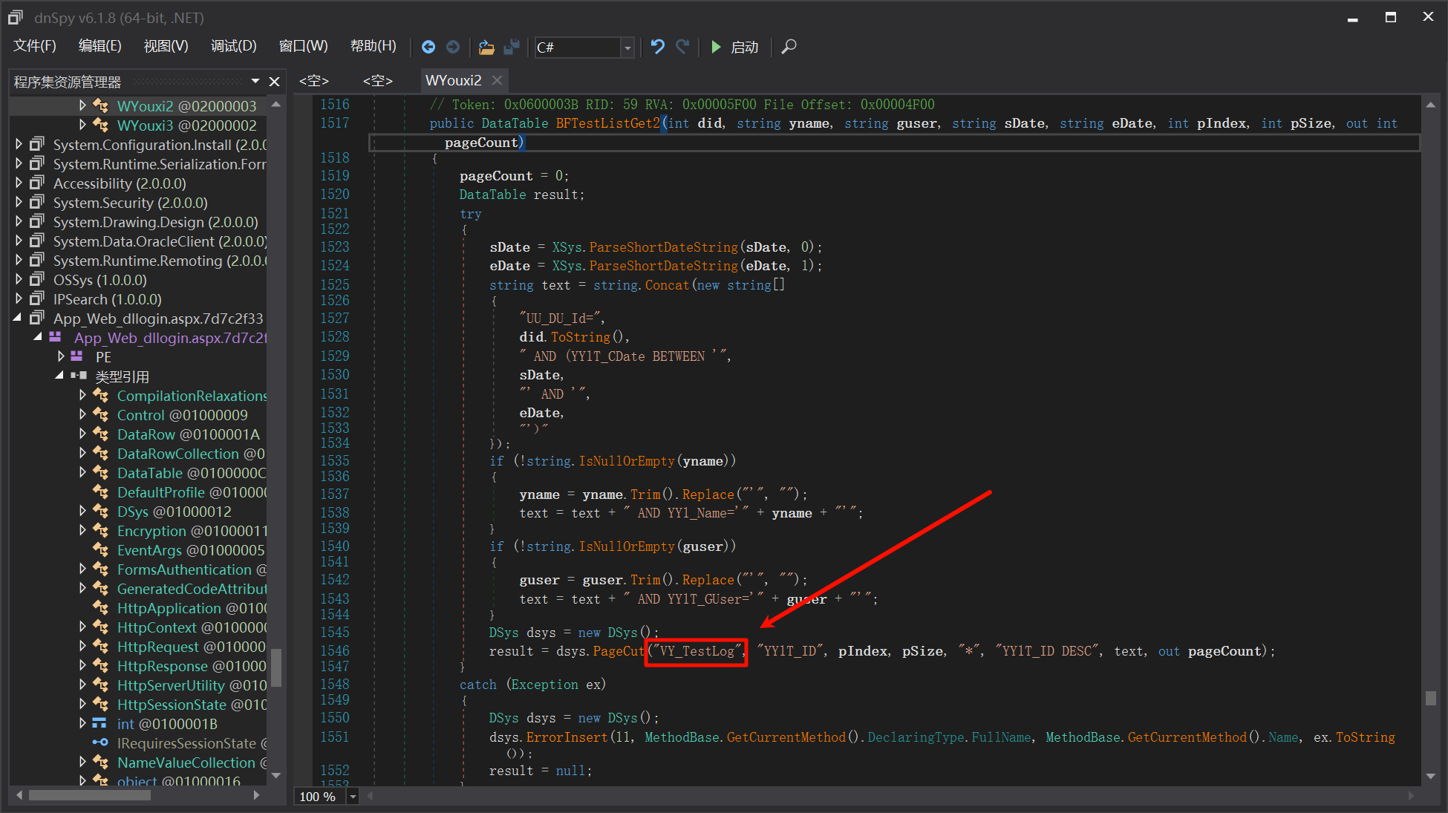Viewport: 1448px width, 813px height.
Task: Click the navigate back arrow icon
Action: tap(428, 47)
